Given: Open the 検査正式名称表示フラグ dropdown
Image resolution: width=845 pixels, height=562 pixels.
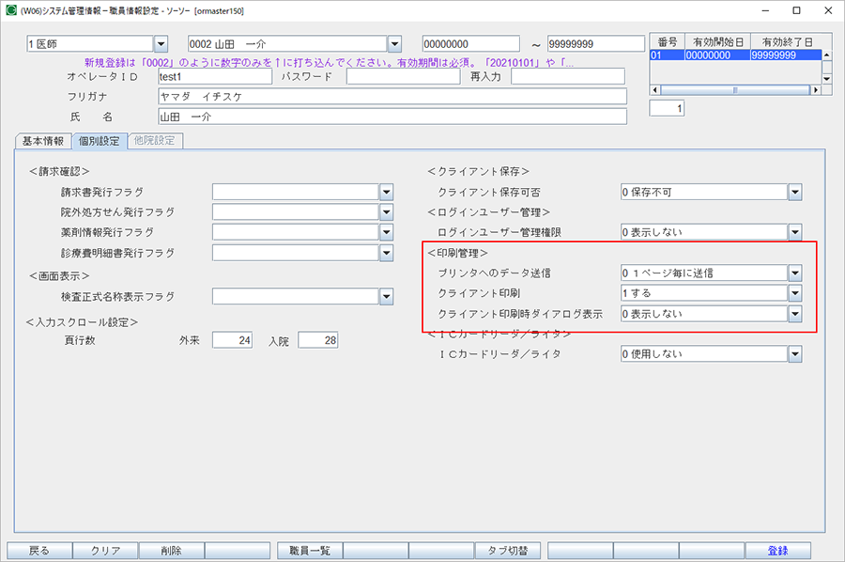Looking at the screenshot, I should (385, 295).
